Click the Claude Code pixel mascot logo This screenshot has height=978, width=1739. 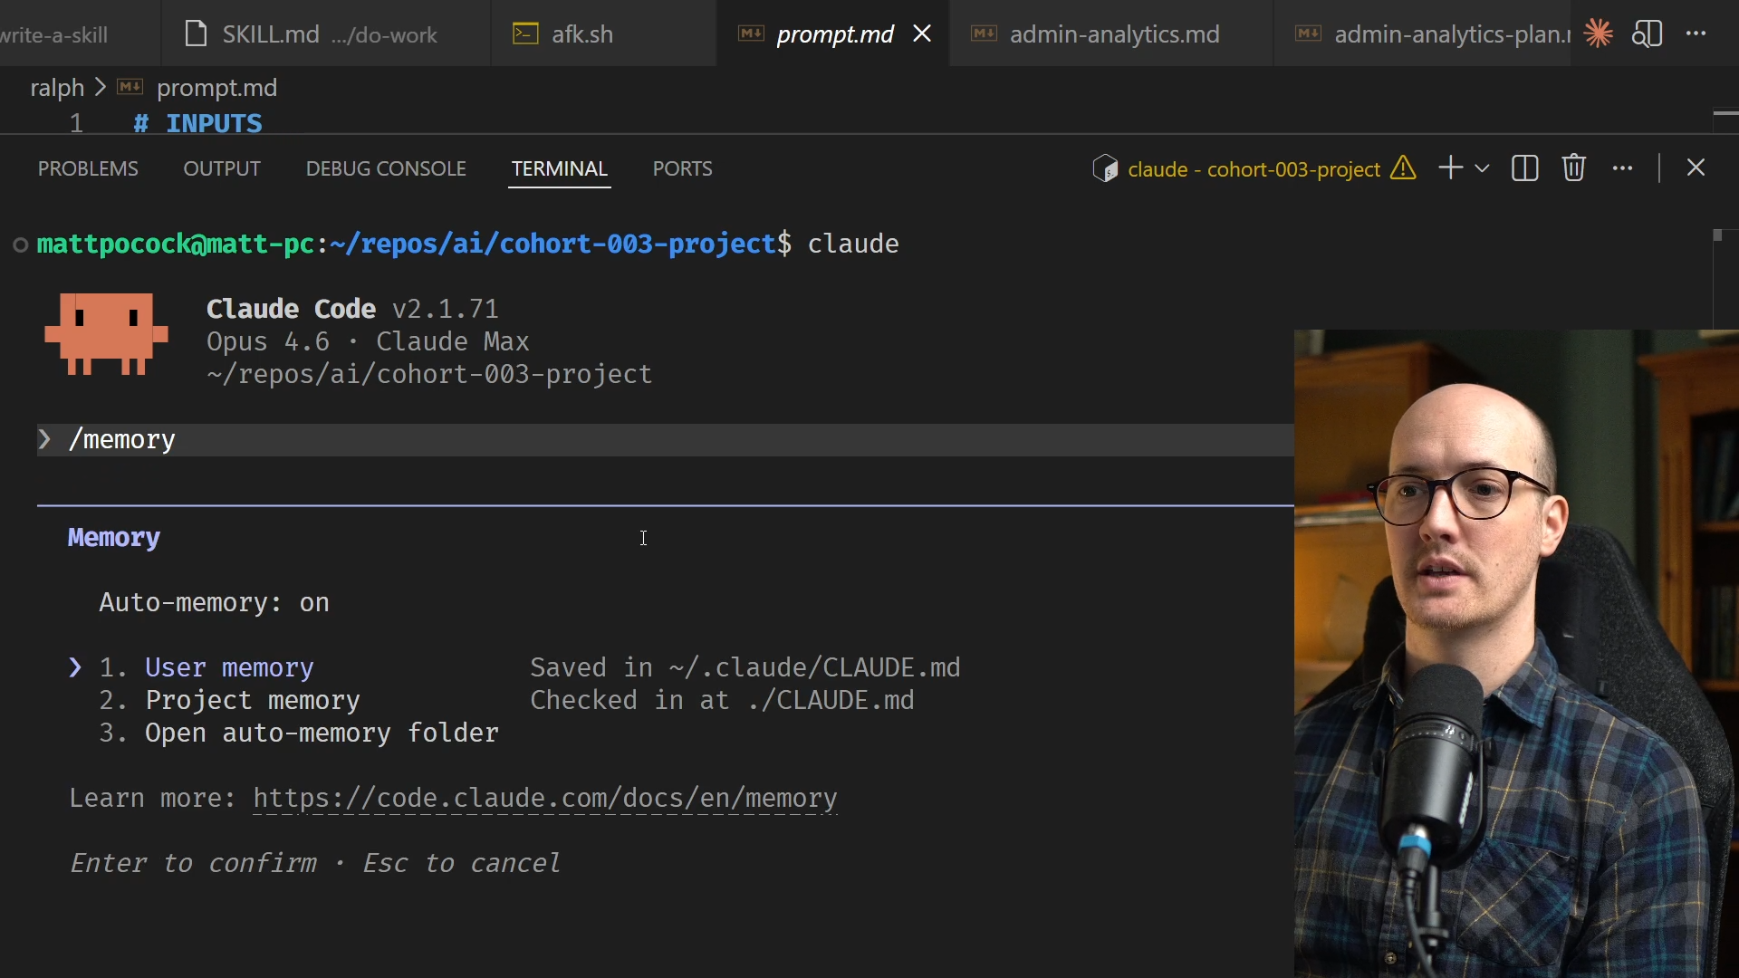click(106, 333)
